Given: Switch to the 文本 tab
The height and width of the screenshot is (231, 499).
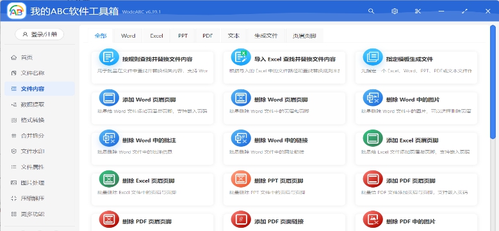Looking at the screenshot, I should coord(234,36).
